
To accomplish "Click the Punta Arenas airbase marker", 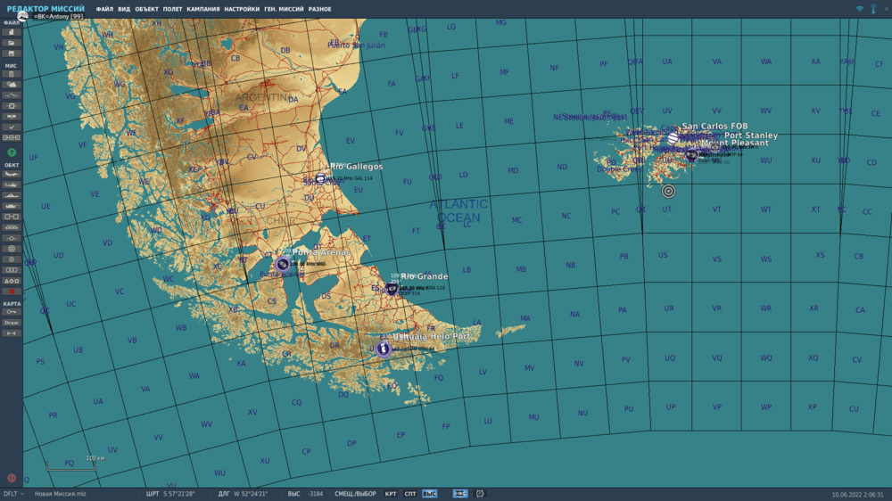I will tap(282, 264).
